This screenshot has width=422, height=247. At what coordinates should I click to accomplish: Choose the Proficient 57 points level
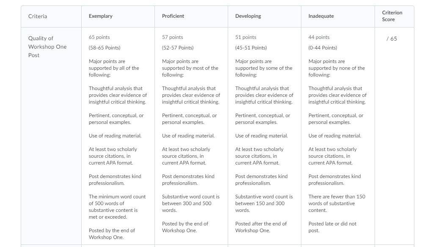pyautogui.click(x=173, y=37)
